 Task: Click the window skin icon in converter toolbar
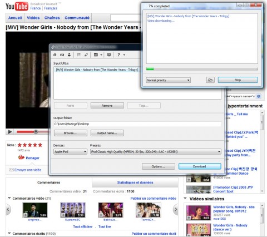tap(96, 55)
